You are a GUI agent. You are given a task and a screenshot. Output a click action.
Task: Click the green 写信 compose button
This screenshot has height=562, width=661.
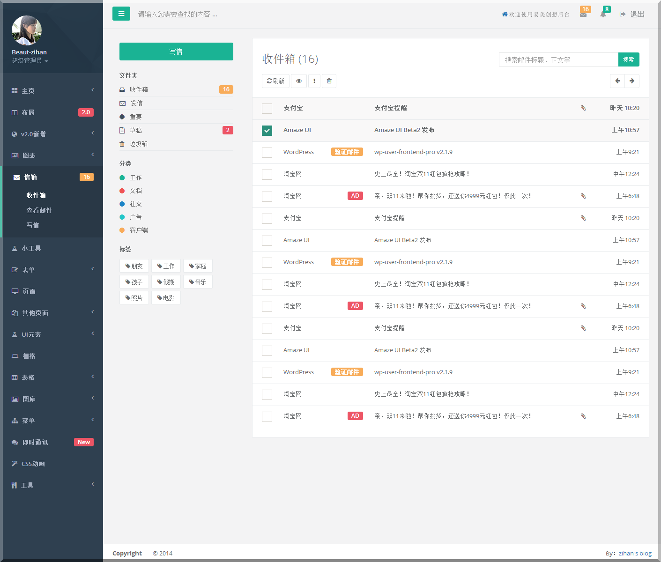[176, 52]
